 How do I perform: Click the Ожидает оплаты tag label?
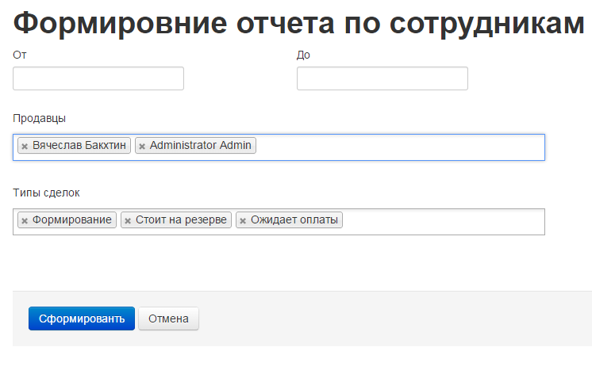[294, 220]
